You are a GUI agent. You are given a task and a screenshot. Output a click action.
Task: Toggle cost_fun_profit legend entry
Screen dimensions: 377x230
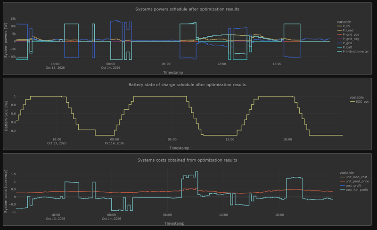tap(354, 190)
